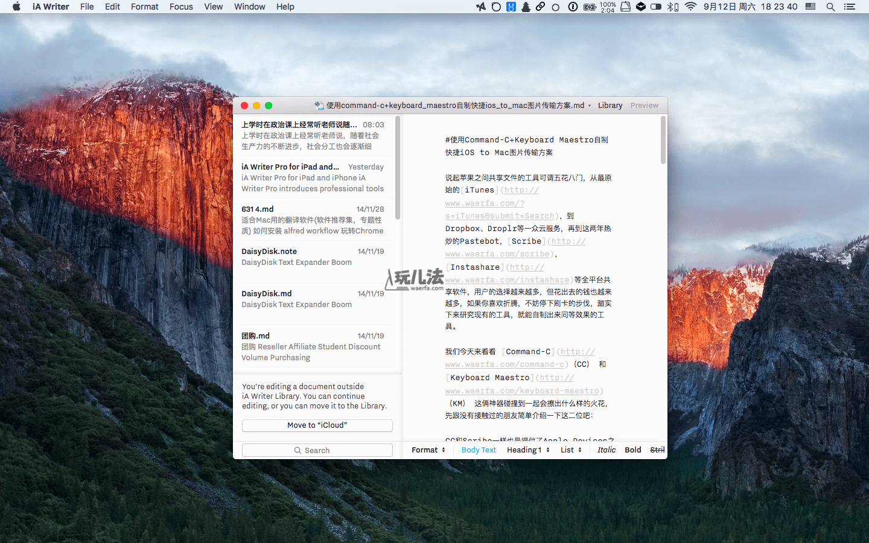Click the Scribe link URL in editor
869x543 pixels.
tap(514, 247)
